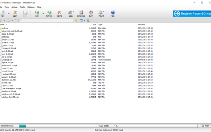The height and width of the screenshot is (132, 211).
Task: Click the folder icon next to path field
Action: 77,21
